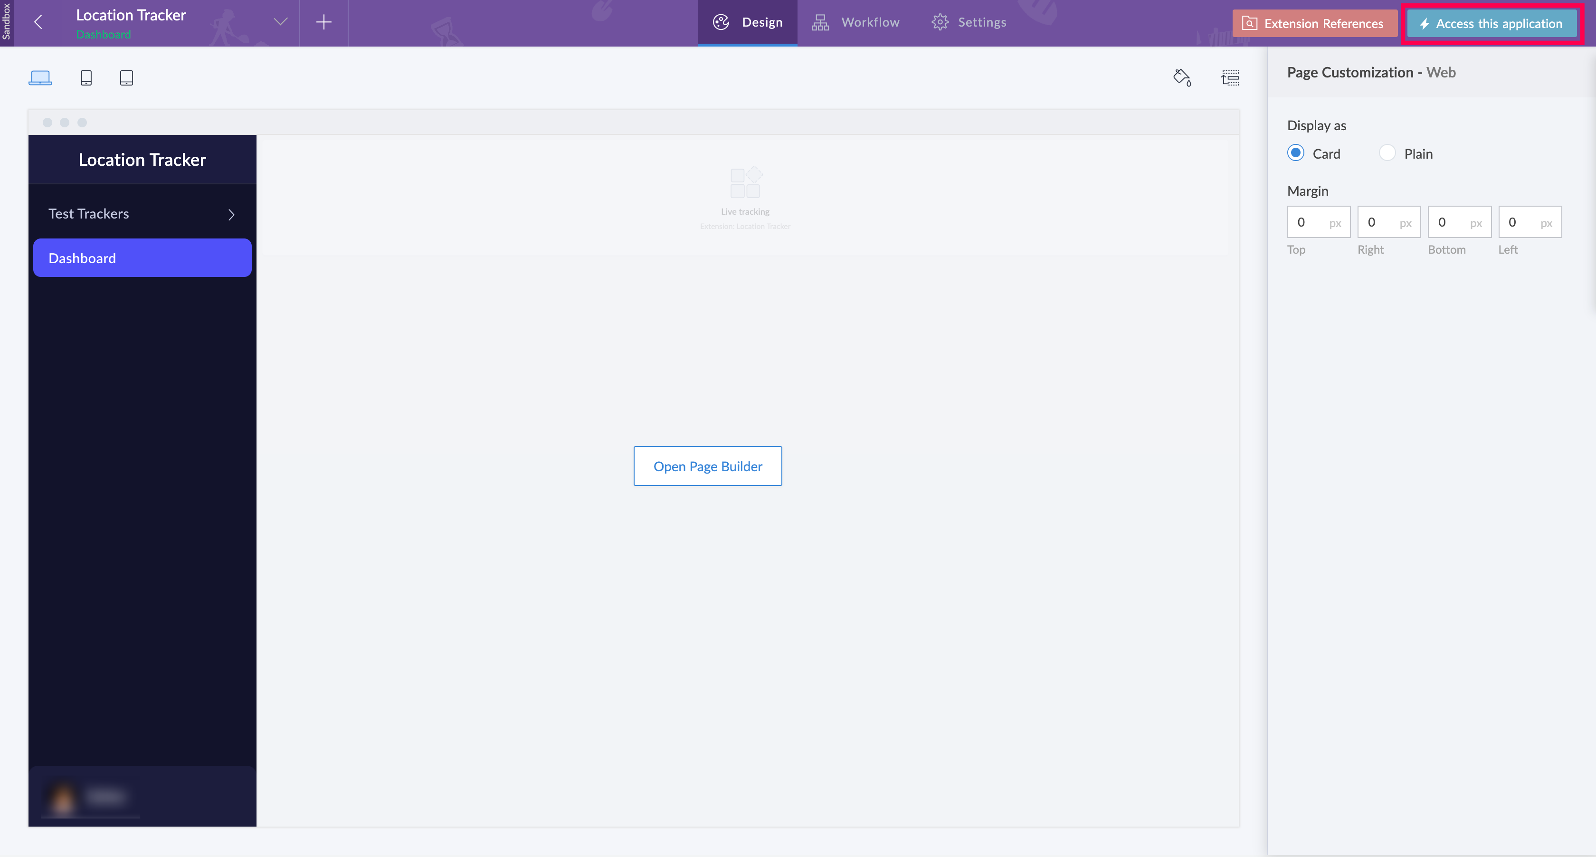Select Dashboard in the sidebar menu
1596x857 pixels.
[142, 258]
